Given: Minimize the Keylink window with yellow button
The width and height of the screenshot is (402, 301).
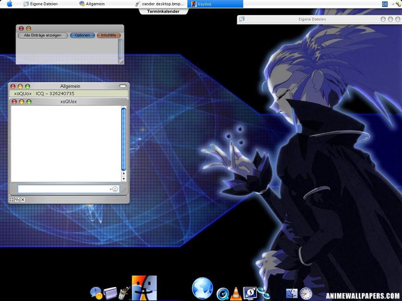Looking at the screenshot, I should pyautogui.click(x=28, y=28).
